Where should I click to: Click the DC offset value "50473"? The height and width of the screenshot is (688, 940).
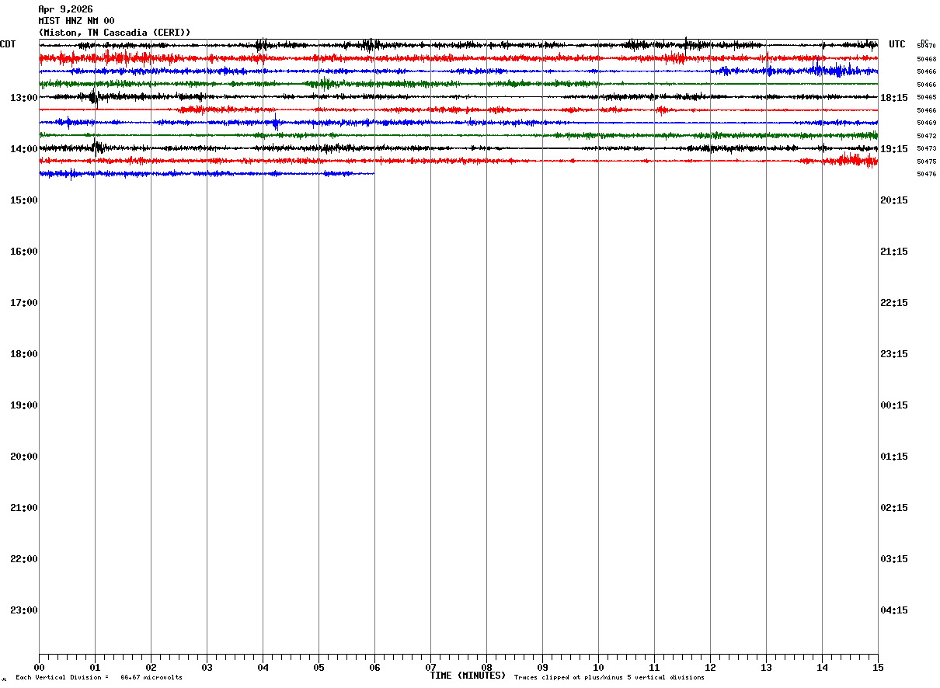click(927, 148)
